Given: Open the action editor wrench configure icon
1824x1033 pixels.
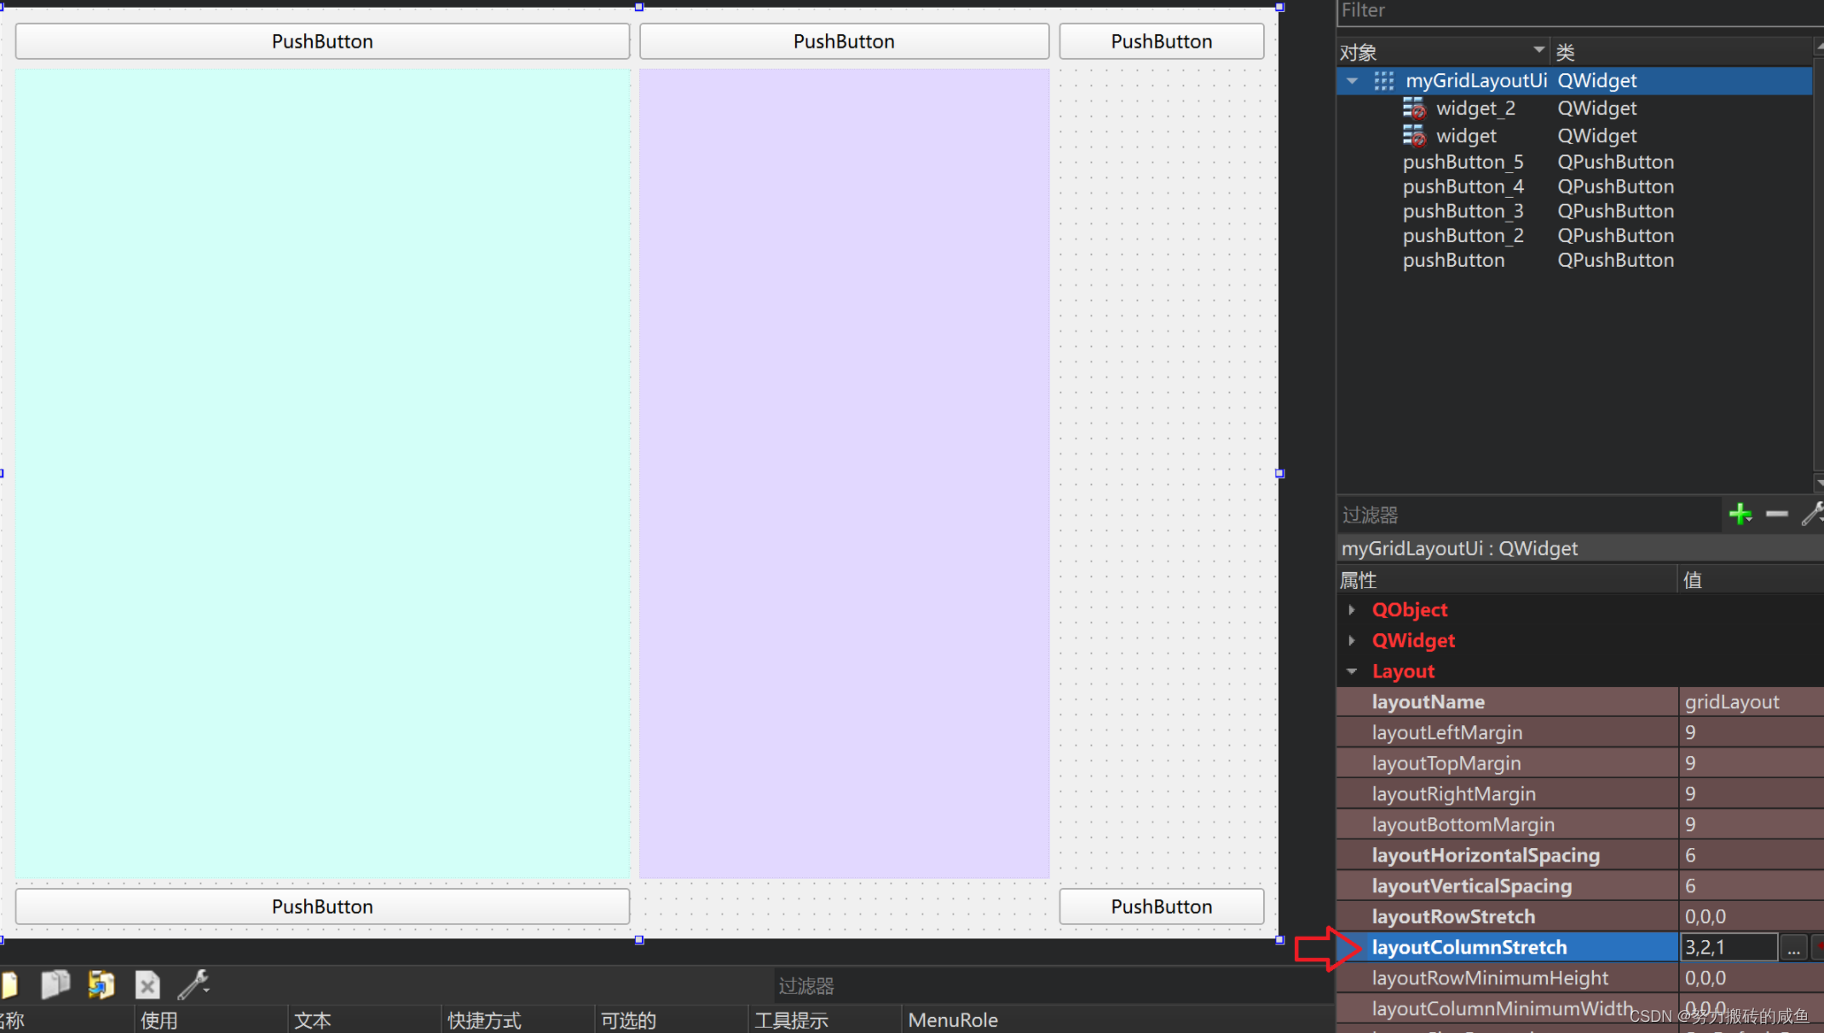Looking at the screenshot, I should click(x=193, y=985).
